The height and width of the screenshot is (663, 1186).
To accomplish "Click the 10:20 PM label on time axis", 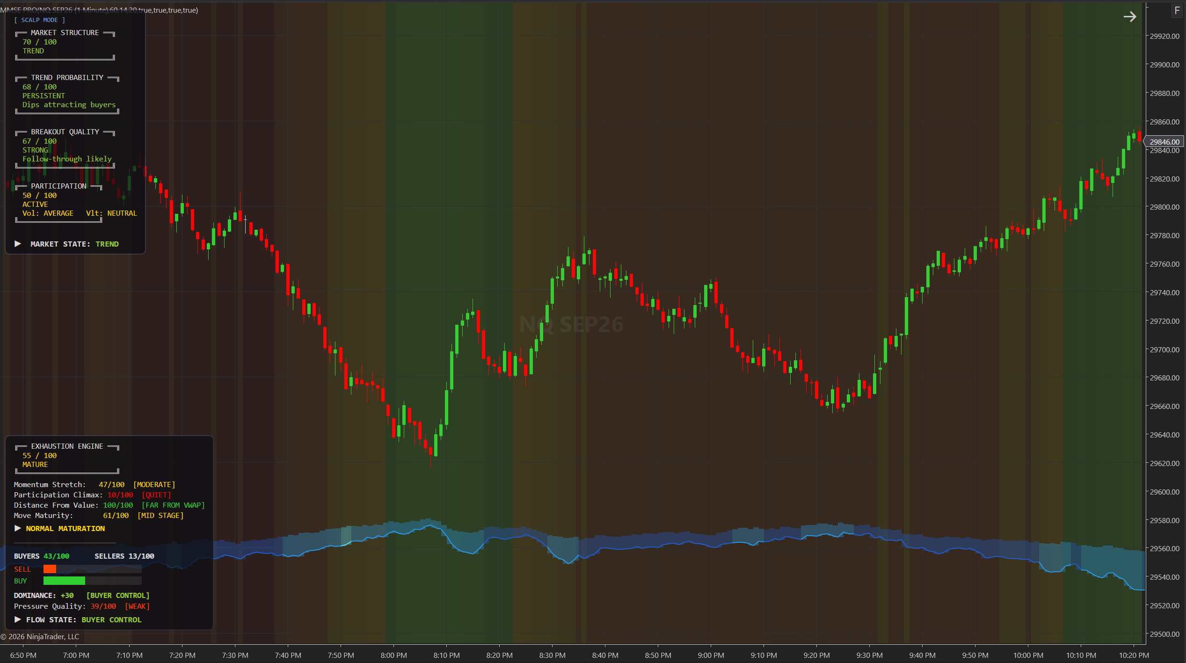I will pos(1134,656).
